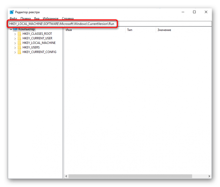Open the Избранное menu

(x=51, y=18)
